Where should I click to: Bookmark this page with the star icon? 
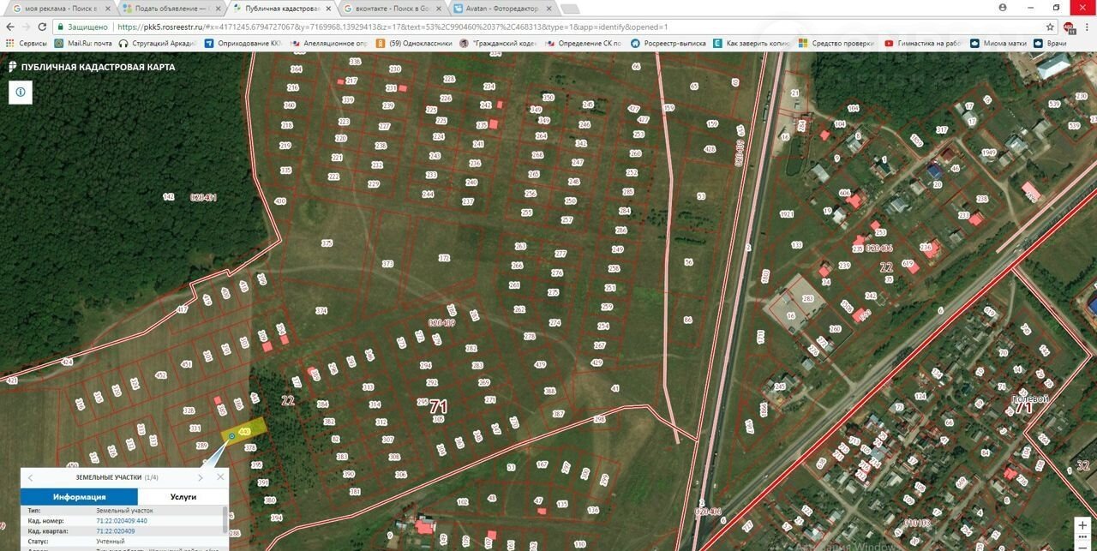(x=1050, y=27)
